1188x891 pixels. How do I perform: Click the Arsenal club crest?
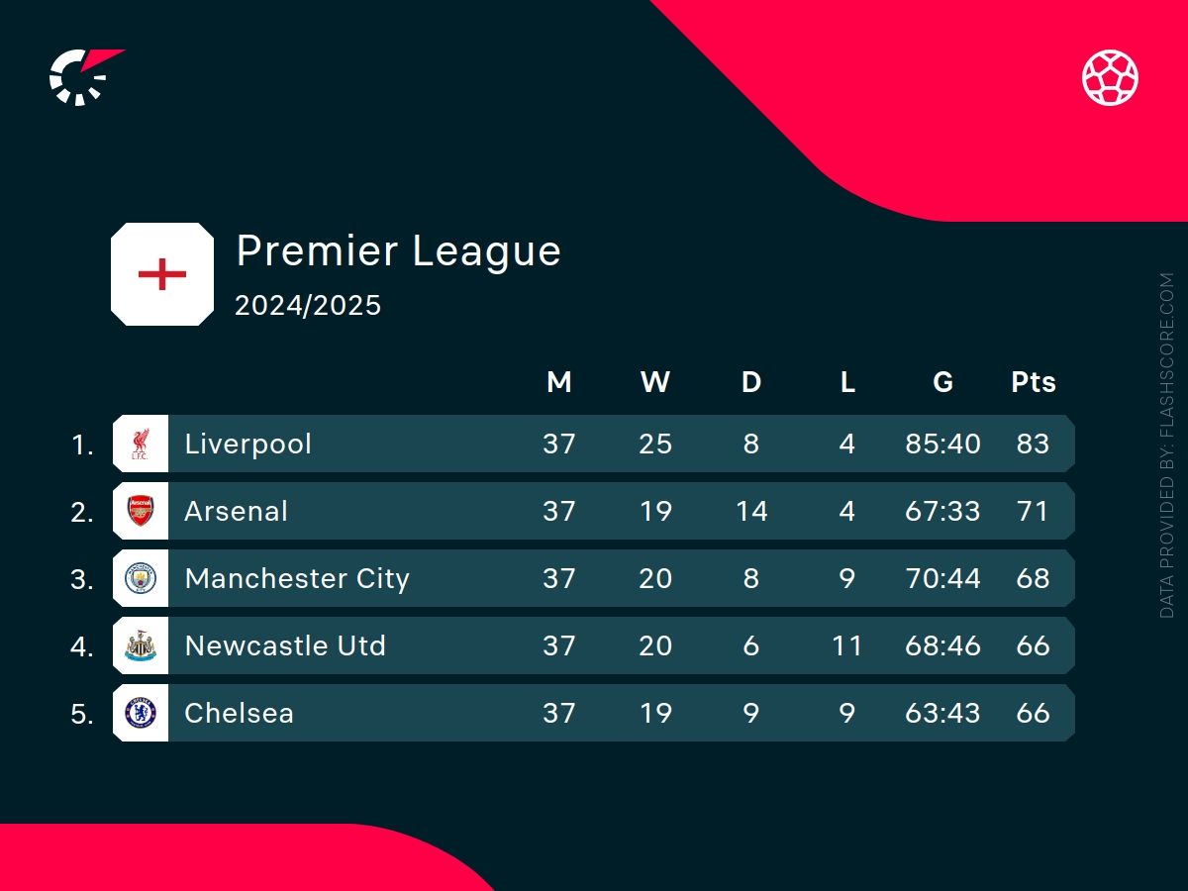pyautogui.click(x=141, y=511)
